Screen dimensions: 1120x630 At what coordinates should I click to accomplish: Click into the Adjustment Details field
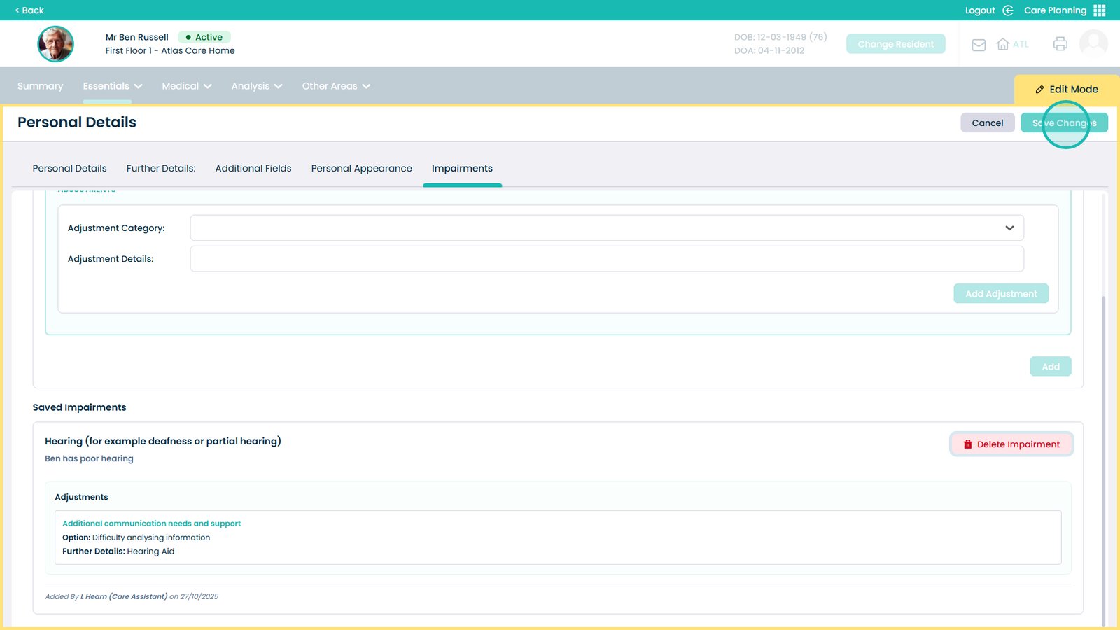click(606, 259)
